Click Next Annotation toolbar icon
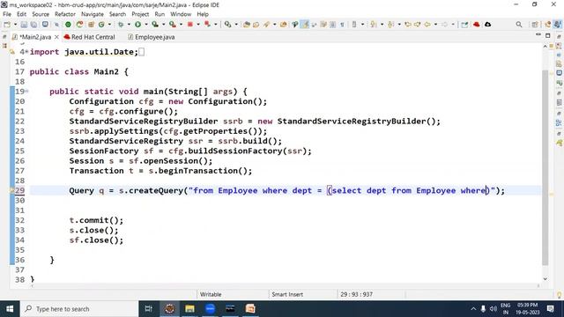This screenshot has width=564, height=317. [x=374, y=25]
